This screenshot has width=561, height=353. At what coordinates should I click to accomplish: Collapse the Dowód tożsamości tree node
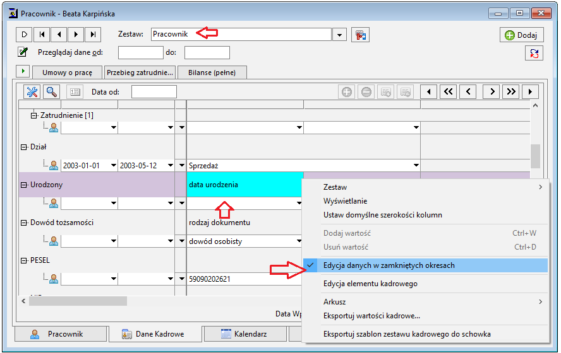(23, 223)
